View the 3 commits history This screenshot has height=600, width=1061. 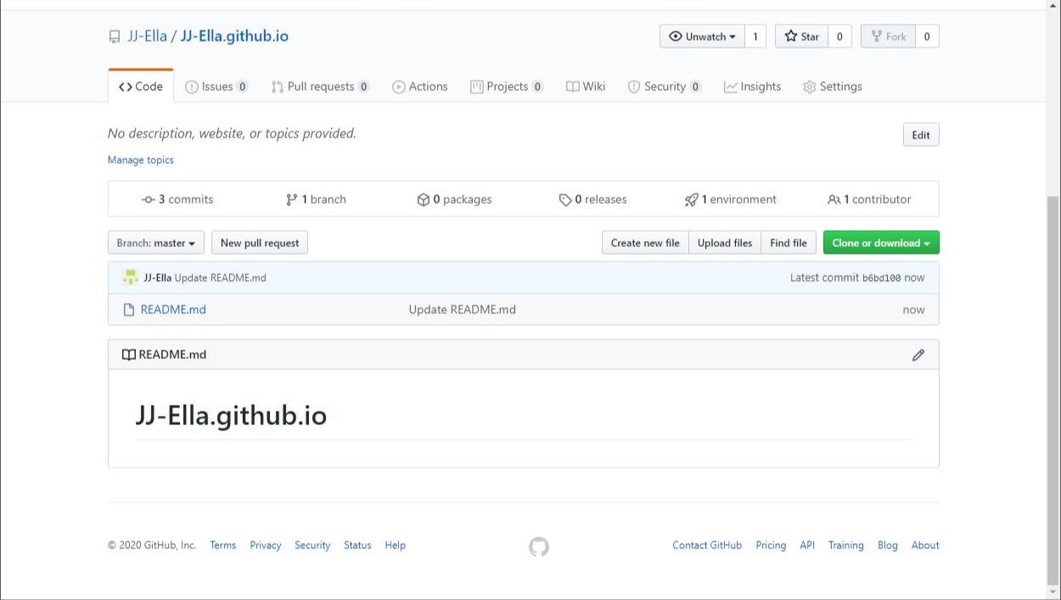[x=177, y=199]
